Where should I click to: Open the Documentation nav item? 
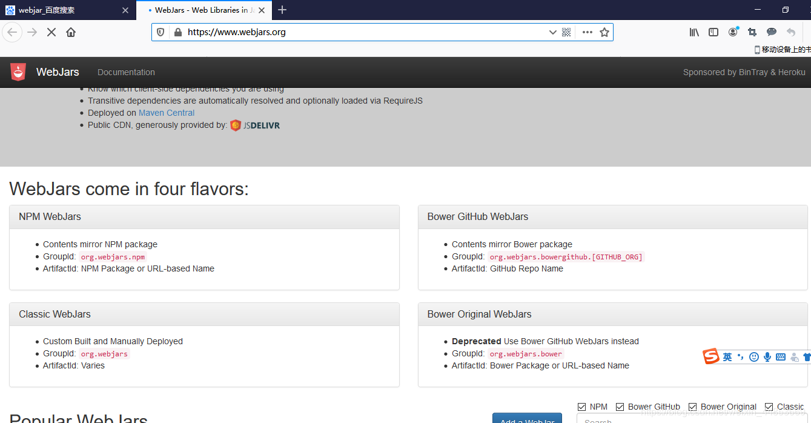(x=126, y=72)
